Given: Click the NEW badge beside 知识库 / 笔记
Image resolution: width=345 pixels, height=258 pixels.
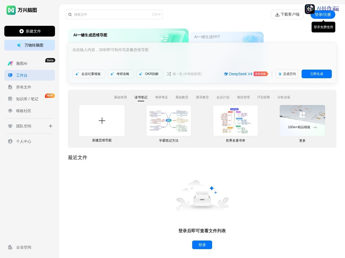Looking at the screenshot, I should (x=50, y=96).
